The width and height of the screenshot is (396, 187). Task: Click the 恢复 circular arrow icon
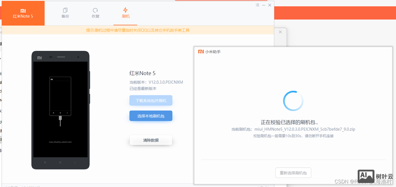coord(96,10)
